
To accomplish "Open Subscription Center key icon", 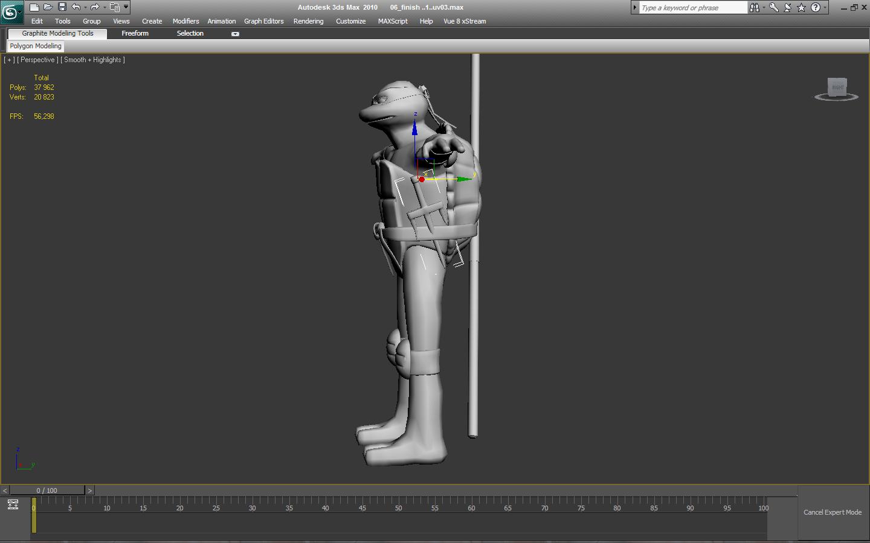I will (773, 7).
